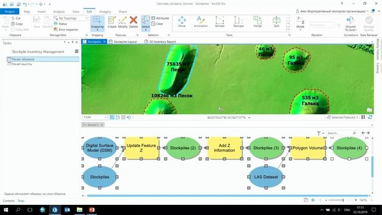Click the Create features icon
The width and height of the screenshot is (382, 215).
click(112, 22)
